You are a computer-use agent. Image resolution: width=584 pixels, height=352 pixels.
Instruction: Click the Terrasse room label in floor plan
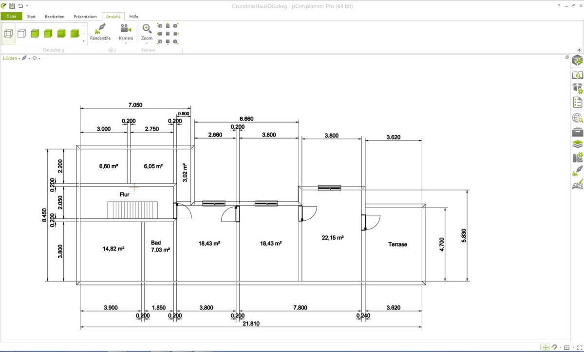click(x=397, y=245)
